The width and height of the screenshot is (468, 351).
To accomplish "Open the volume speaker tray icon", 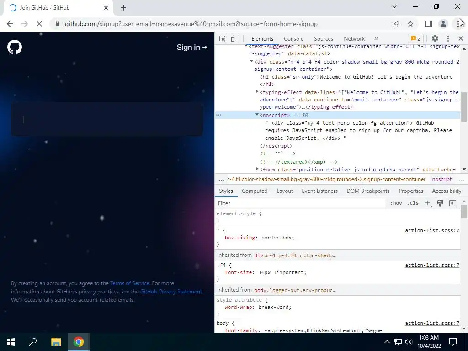I will click(x=409, y=342).
